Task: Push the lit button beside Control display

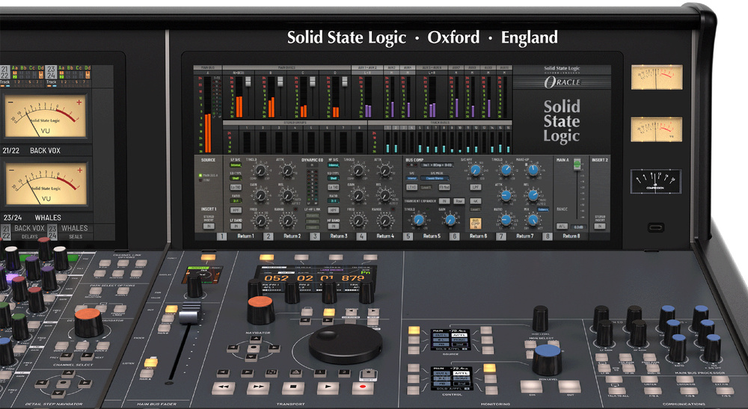Action: tap(489, 368)
